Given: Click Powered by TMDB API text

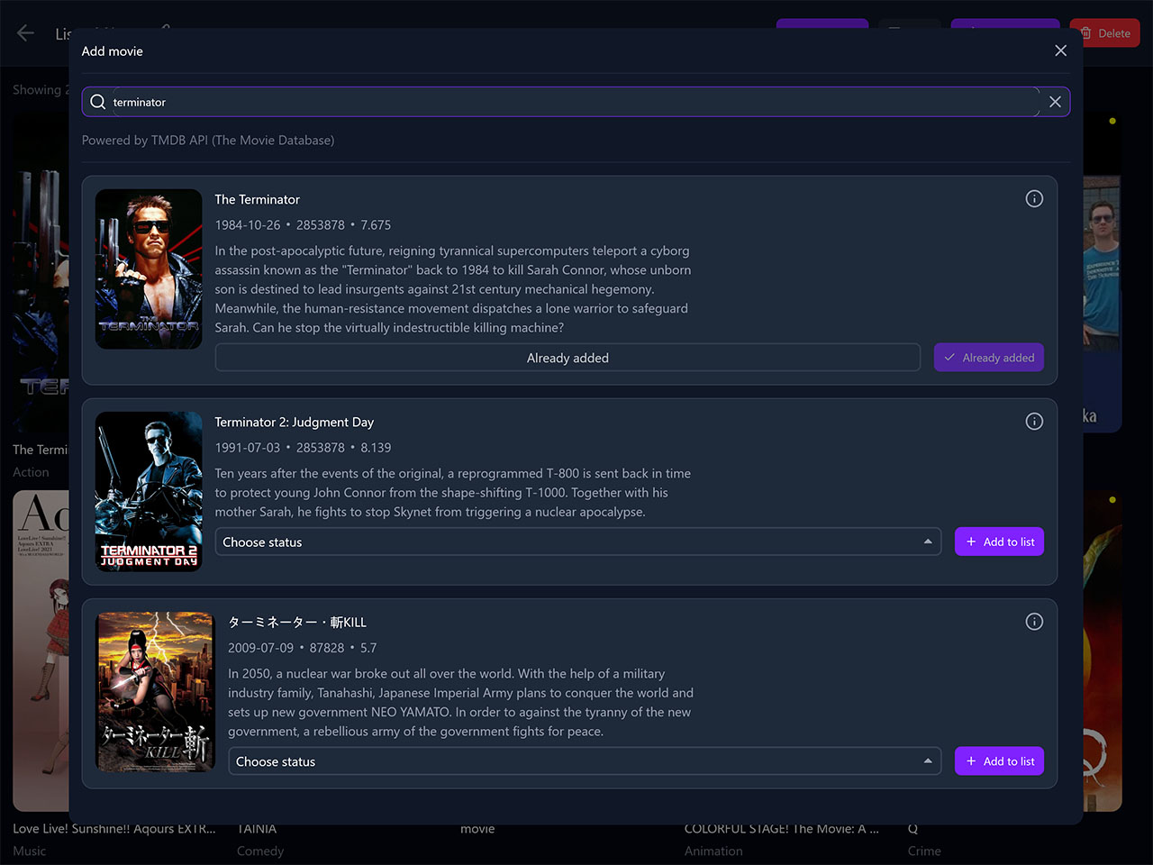Looking at the screenshot, I should click(208, 140).
